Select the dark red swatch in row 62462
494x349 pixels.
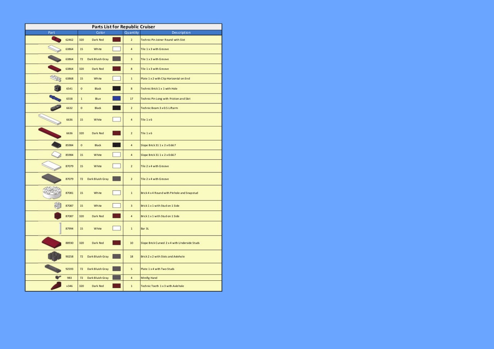click(x=117, y=39)
